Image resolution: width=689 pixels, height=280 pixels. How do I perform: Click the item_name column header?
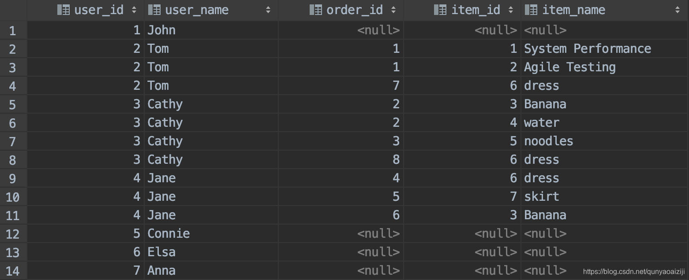(x=573, y=9)
